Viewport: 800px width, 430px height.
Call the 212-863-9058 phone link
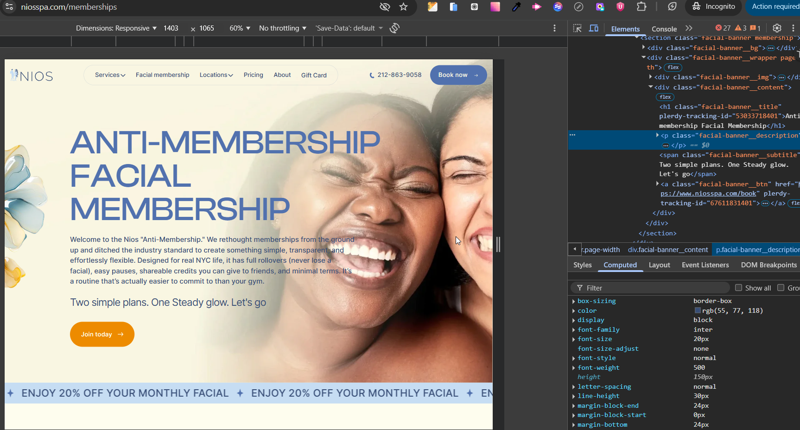[395, 75]
